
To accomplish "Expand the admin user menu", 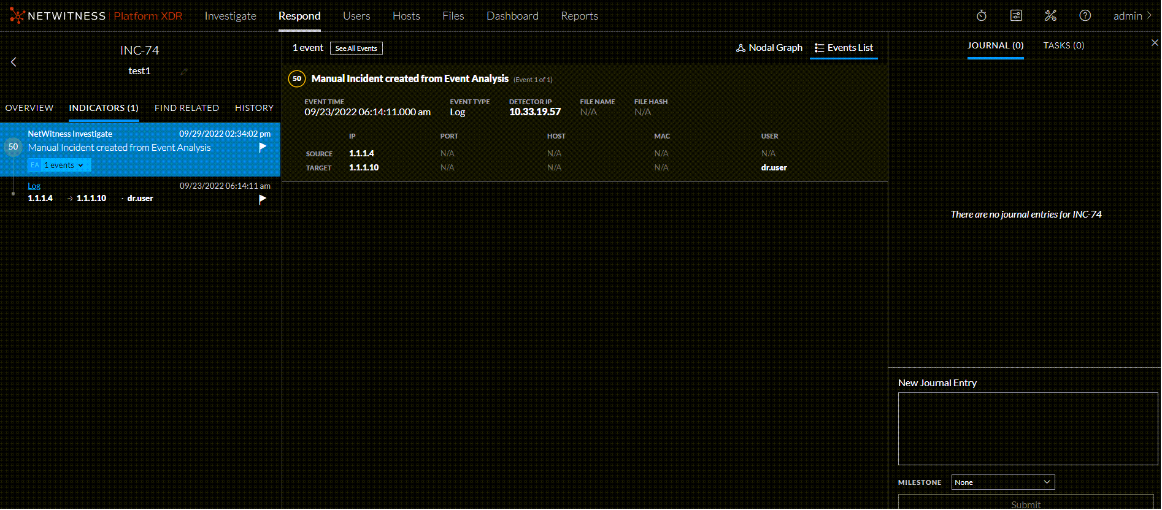I will (1132, 16).
